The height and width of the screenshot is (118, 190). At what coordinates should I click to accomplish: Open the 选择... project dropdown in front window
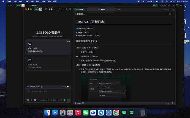coord(53,9)
